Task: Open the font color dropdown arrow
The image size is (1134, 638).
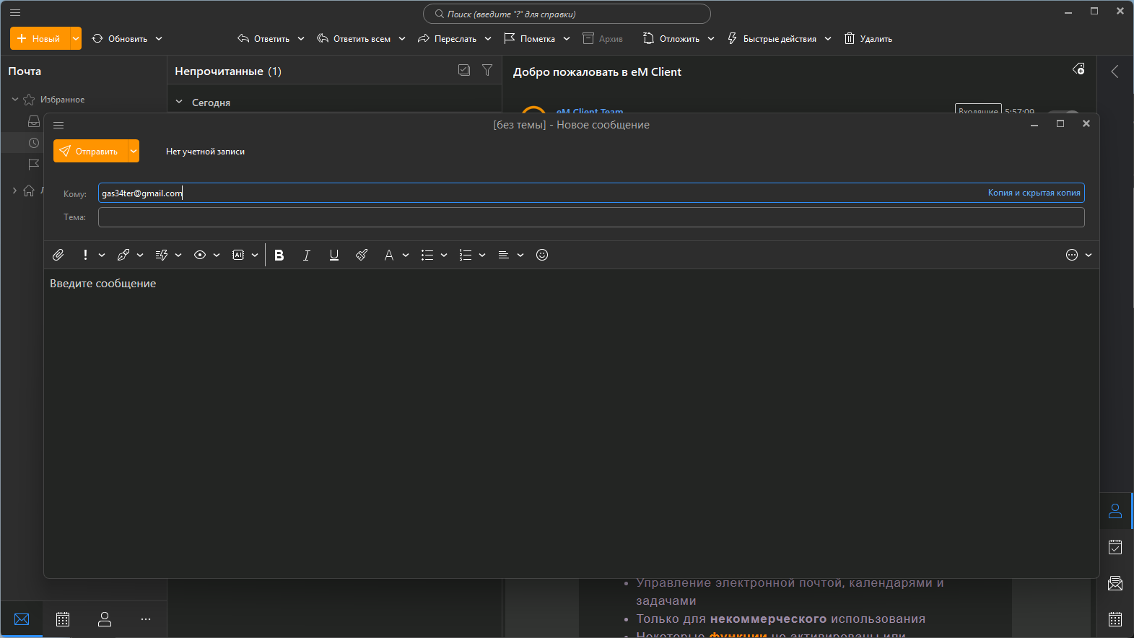Action: coord(406,255)
